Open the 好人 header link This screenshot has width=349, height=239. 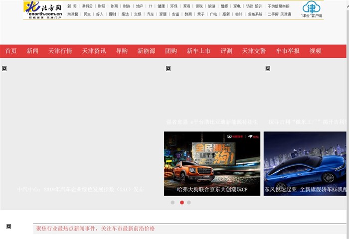[x=100, y=14]
